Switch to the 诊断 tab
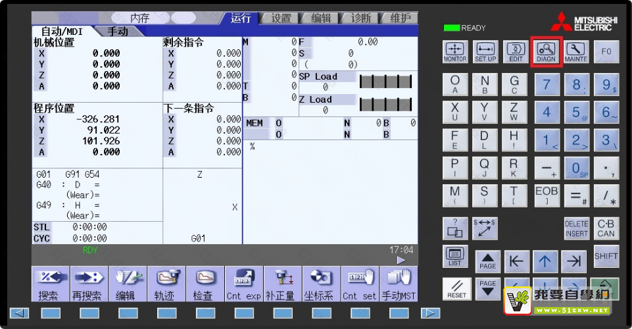632x329 pixels. [360, 18]
